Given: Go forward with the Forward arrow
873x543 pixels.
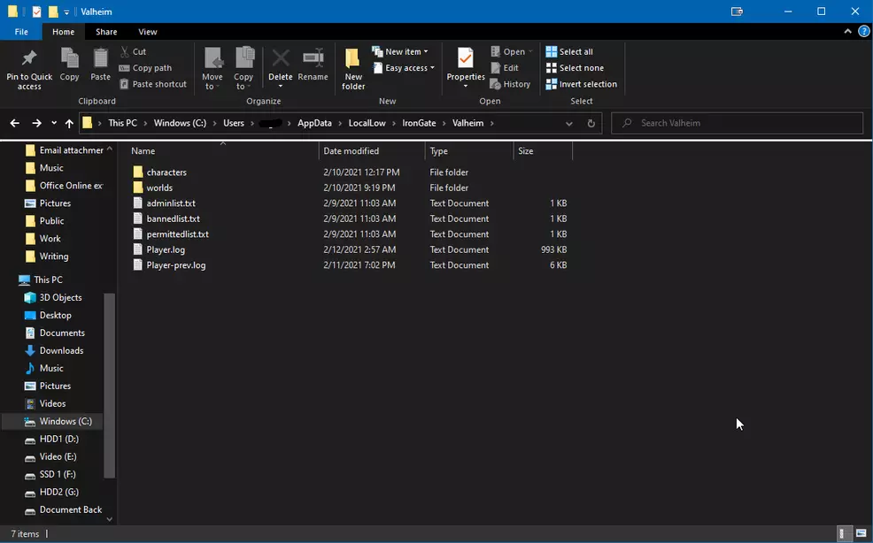Looking at the screenshot, I should pos(36,123).
